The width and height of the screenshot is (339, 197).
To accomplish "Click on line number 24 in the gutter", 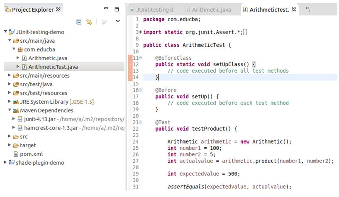I will [136, 142].
